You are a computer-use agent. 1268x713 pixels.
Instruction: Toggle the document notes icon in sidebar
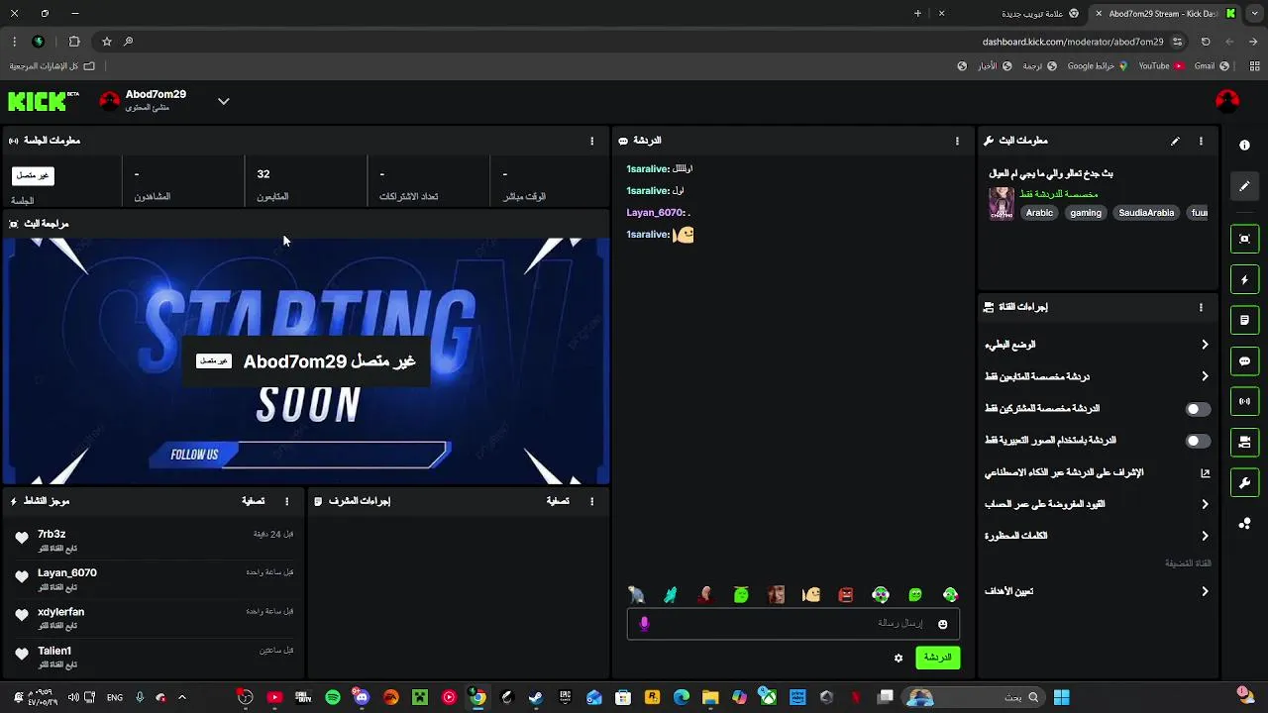point(1244,321)
